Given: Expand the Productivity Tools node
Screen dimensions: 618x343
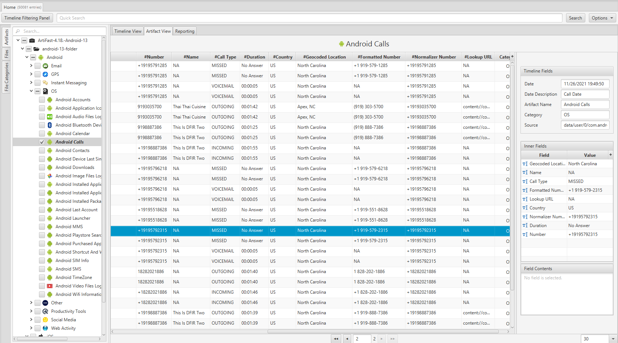Looking at the screenshot, I should click(31, 311).
